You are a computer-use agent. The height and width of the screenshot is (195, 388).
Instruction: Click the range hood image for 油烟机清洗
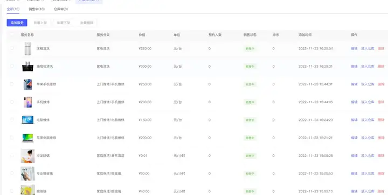click(x=27, y=67)
